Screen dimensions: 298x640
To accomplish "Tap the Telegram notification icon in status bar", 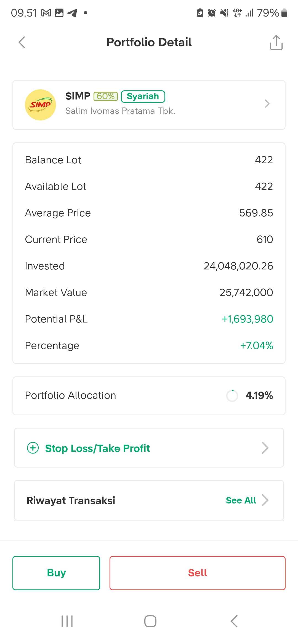I will [72, 13].
